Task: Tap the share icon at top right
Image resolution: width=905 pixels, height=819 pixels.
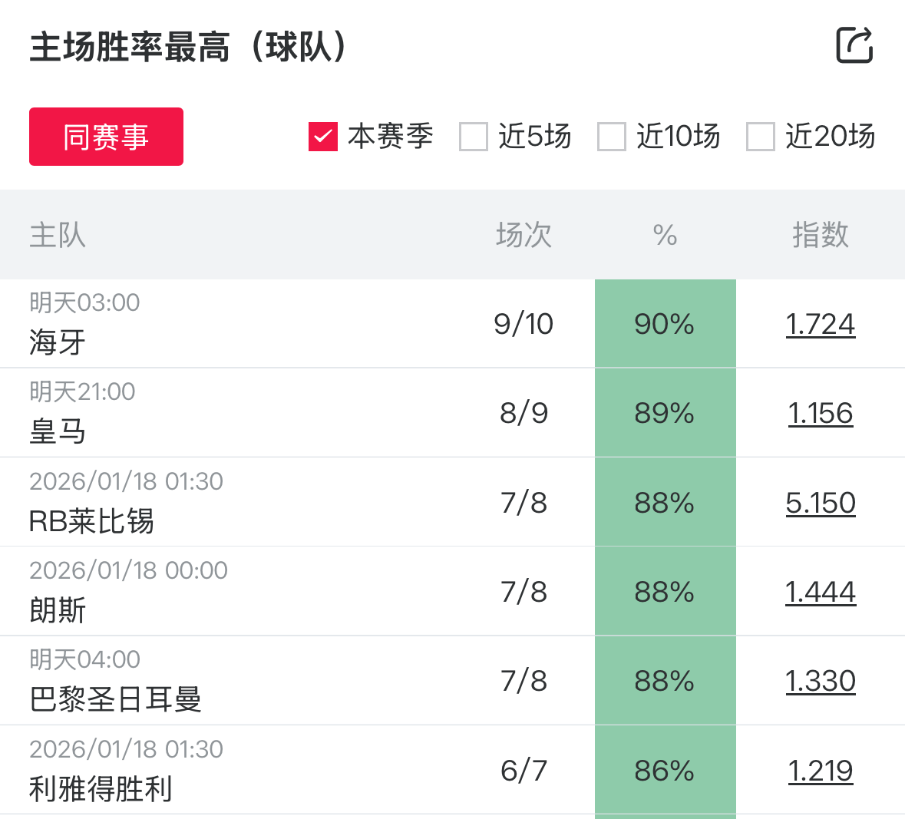Action: [x=854, y=45]
